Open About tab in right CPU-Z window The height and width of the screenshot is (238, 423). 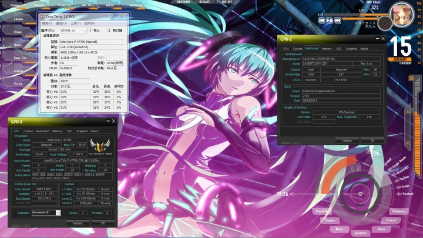point(364,49)
